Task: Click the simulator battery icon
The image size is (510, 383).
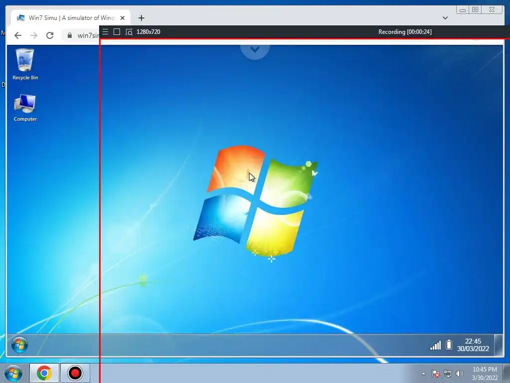Action: (449, 345)
